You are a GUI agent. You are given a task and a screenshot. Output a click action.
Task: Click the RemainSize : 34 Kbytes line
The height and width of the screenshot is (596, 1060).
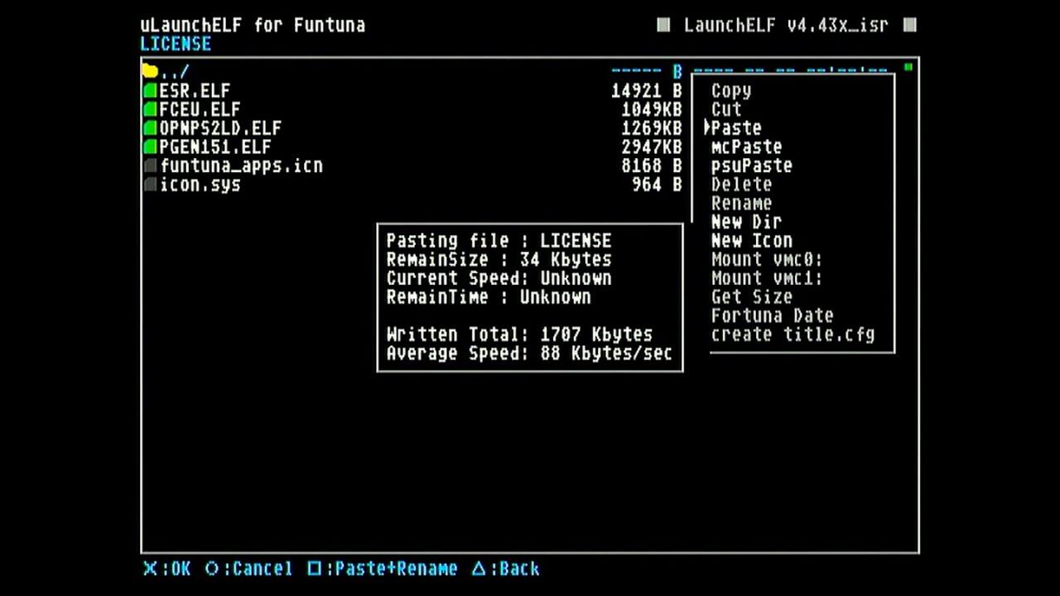tap(499, 260)
